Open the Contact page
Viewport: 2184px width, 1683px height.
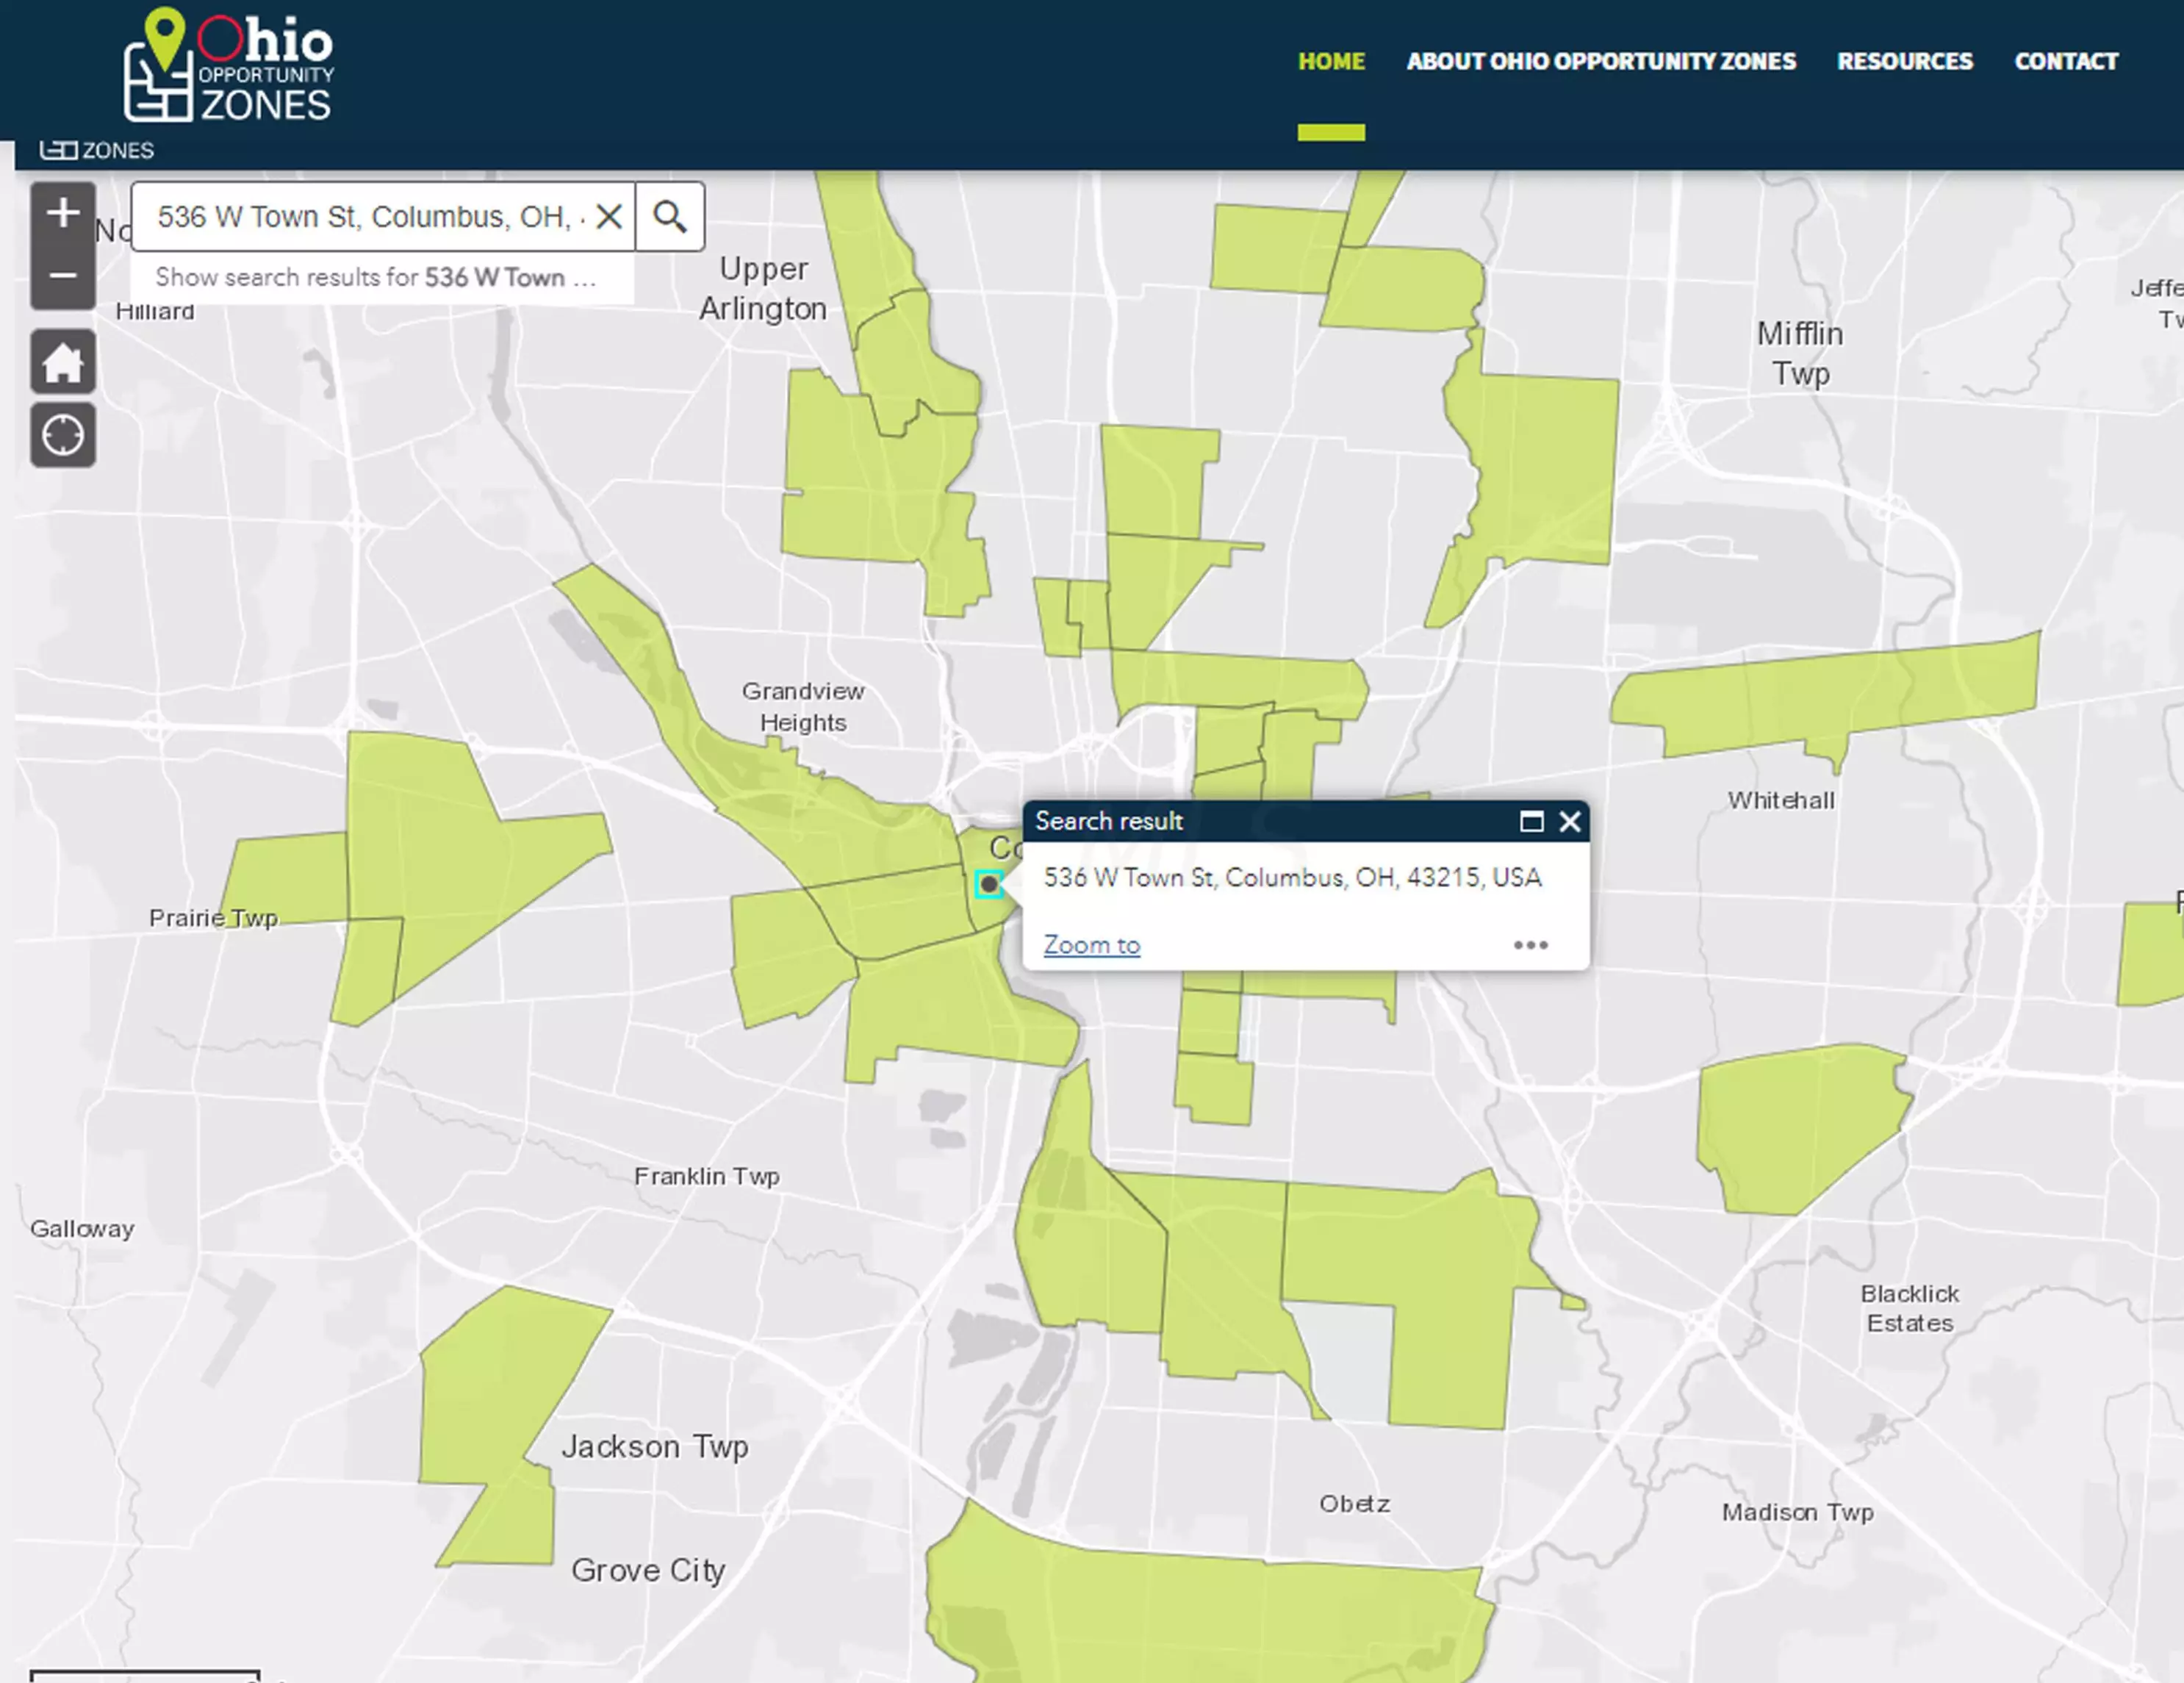(2066, 62)
